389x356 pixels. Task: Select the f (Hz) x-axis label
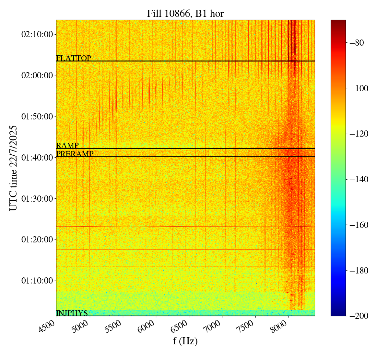pyautogui.click(x=185, y=341)
